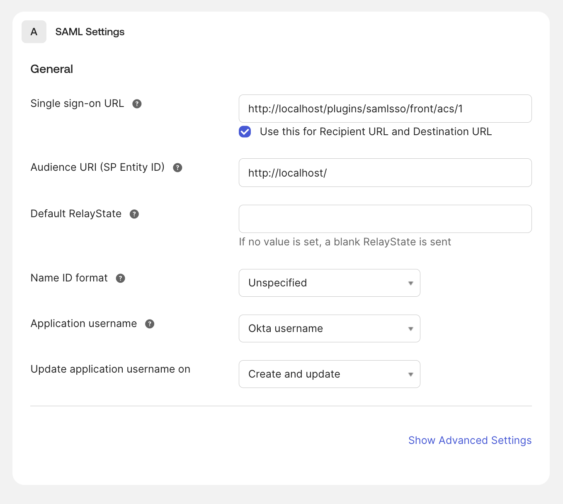Click the help icon beside Single sign-on URL

click(x=137, y=104)
